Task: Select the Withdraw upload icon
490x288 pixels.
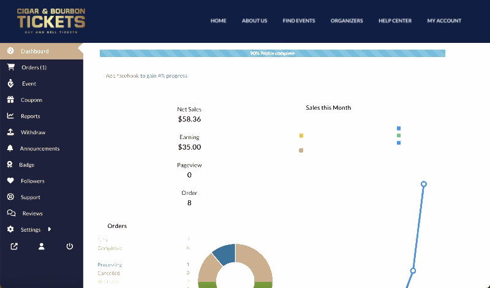Action: (10, 132)
